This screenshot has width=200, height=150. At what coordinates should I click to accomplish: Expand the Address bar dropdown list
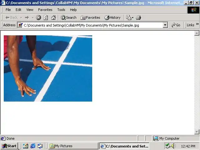pyautogui.click(x=165, y=25)
